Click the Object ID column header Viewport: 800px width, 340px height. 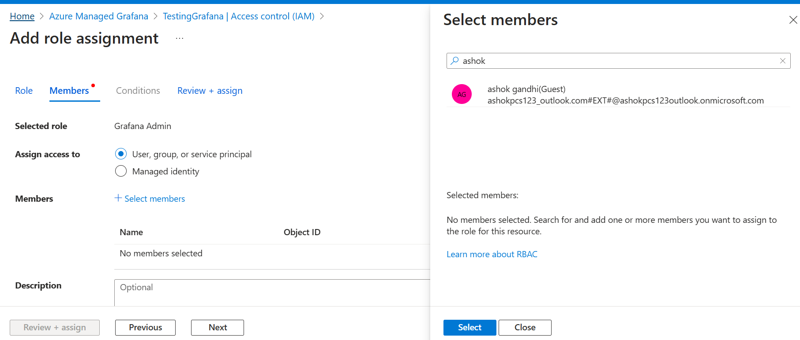click(x=302, y=232)
